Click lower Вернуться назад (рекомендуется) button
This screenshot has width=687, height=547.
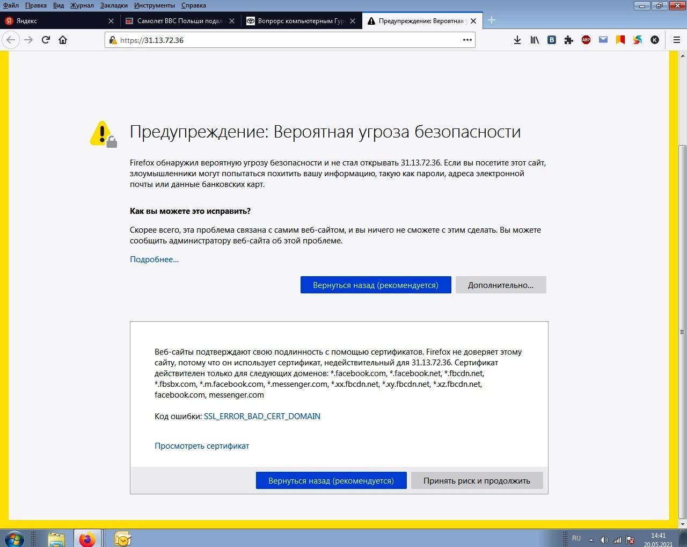pyautogui.click(x=331, y=480)
